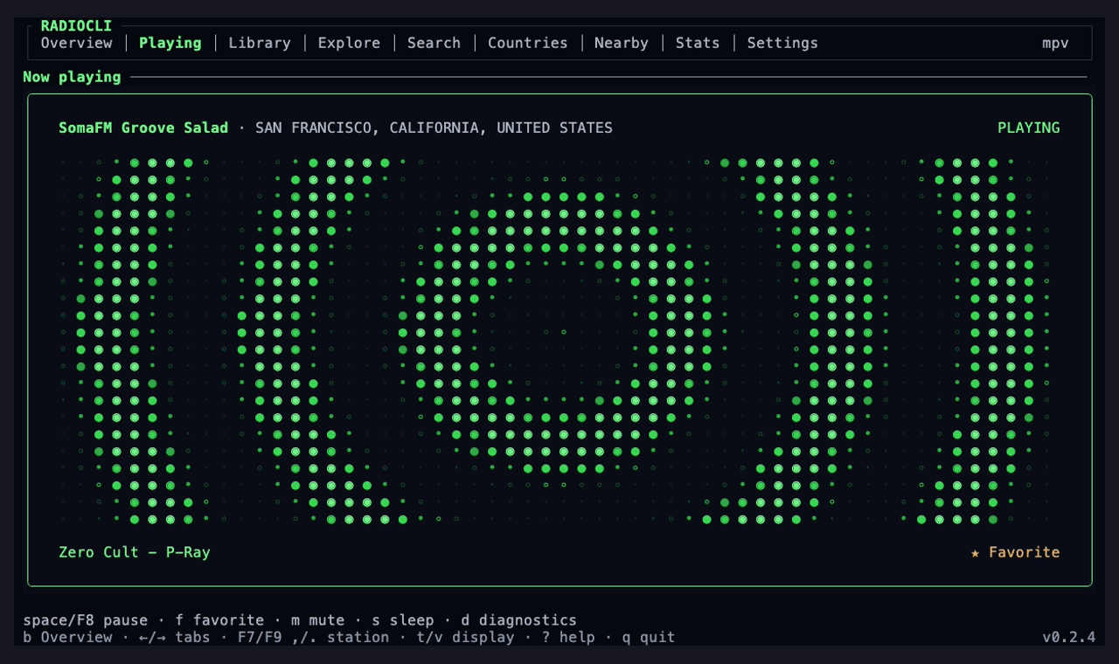The image size is (1119, 664).
Task: Click the SomaFM Groove Salad station name
Action: [143, 128]
